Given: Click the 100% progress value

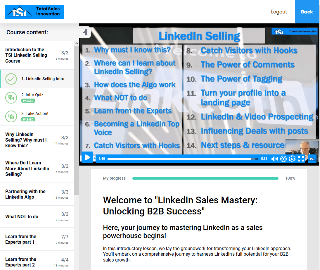Looking at the screenshot, I should click(x=290, y=178).
